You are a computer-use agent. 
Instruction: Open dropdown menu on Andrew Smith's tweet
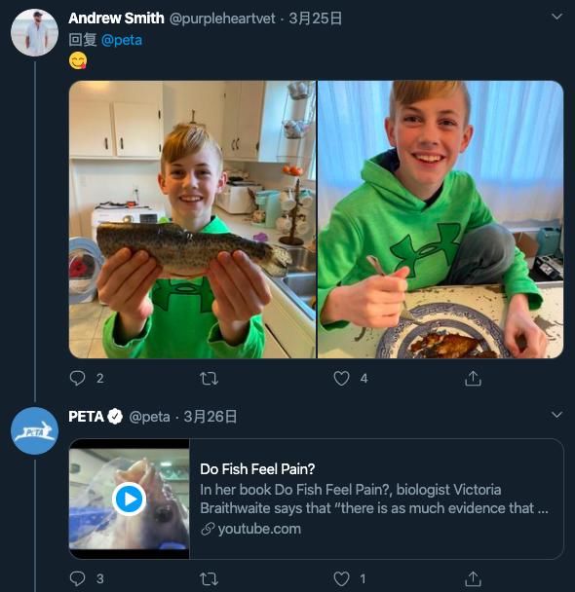coord(556,17)
